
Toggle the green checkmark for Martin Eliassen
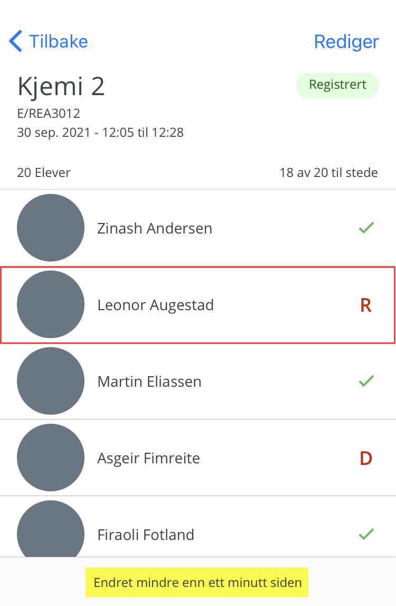coord(366,381)
